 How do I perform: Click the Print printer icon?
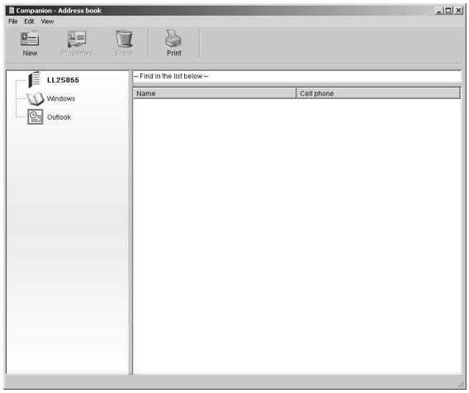click(x=173, y=39)
